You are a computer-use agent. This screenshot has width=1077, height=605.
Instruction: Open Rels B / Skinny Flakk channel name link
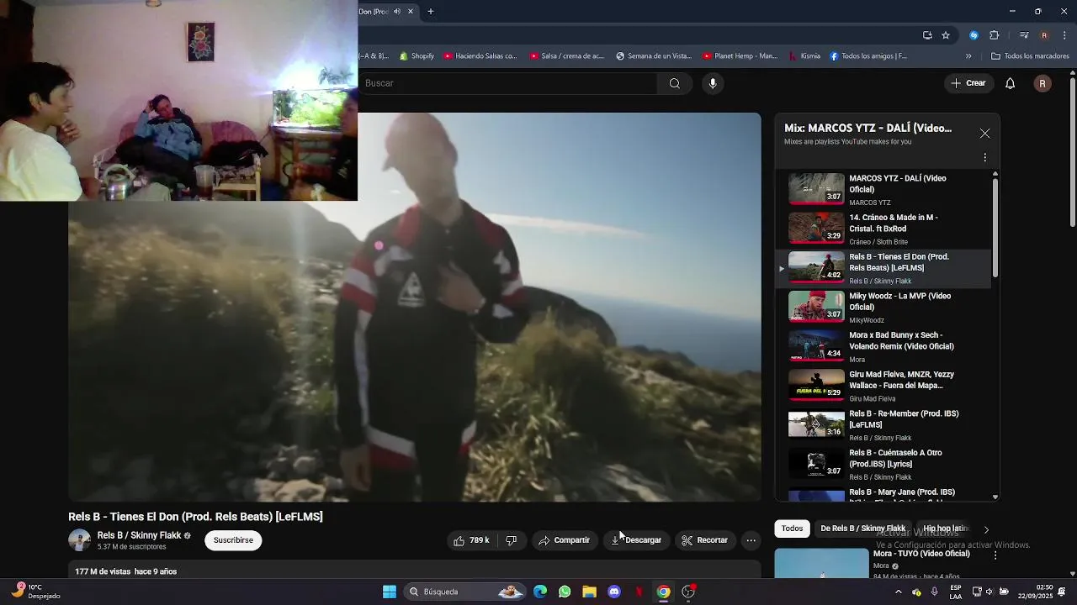tap(139, 535)
